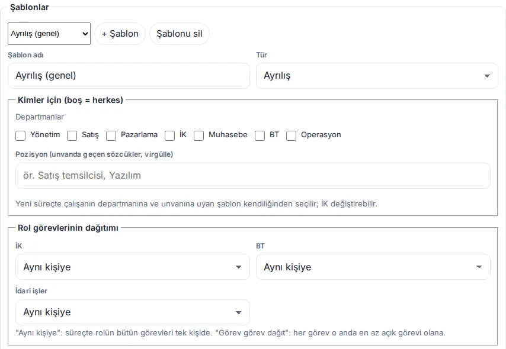The image size is (506, 349).
Task: Click the 'Pozisyon (unvanda geçen sözcükler, virgülle)' label
Action: [x=94, y=154]
